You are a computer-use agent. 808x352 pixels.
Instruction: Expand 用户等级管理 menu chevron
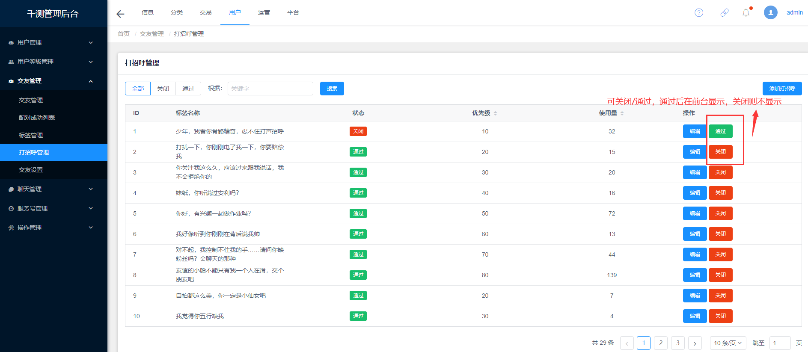(91, 62)
